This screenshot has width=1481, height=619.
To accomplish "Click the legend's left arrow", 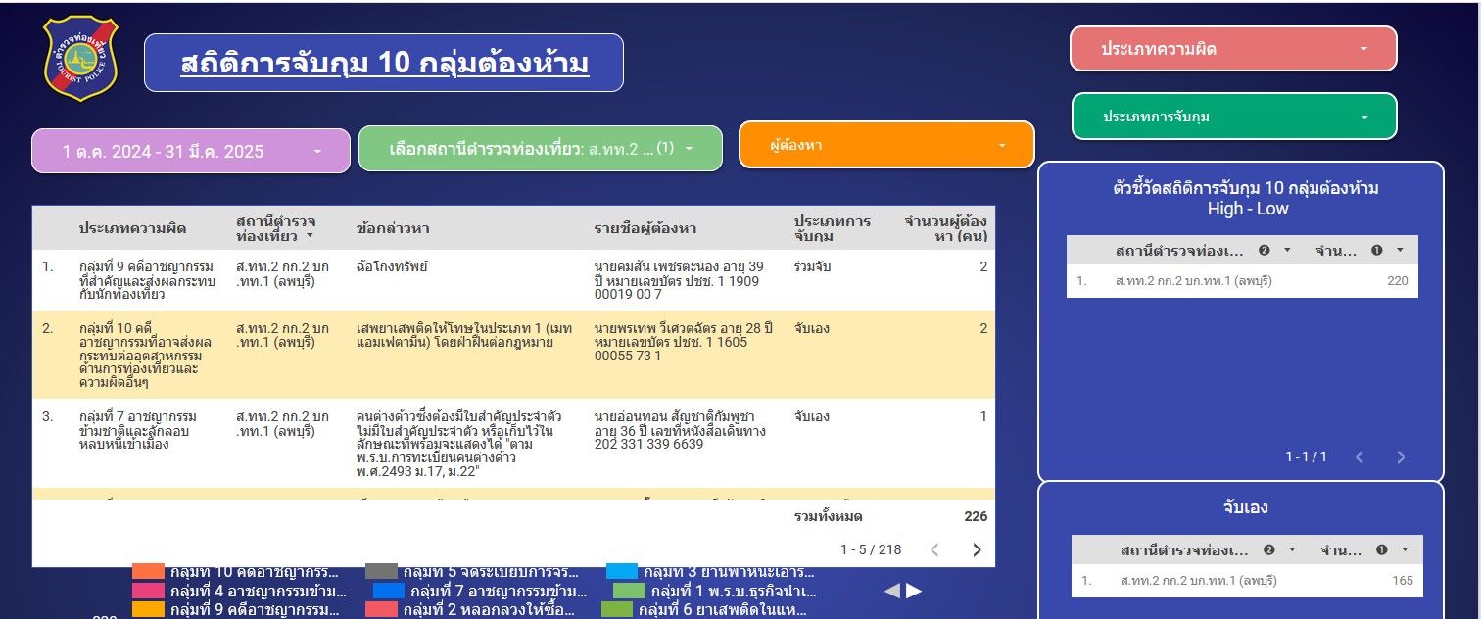I will click(x=892, y=591).
